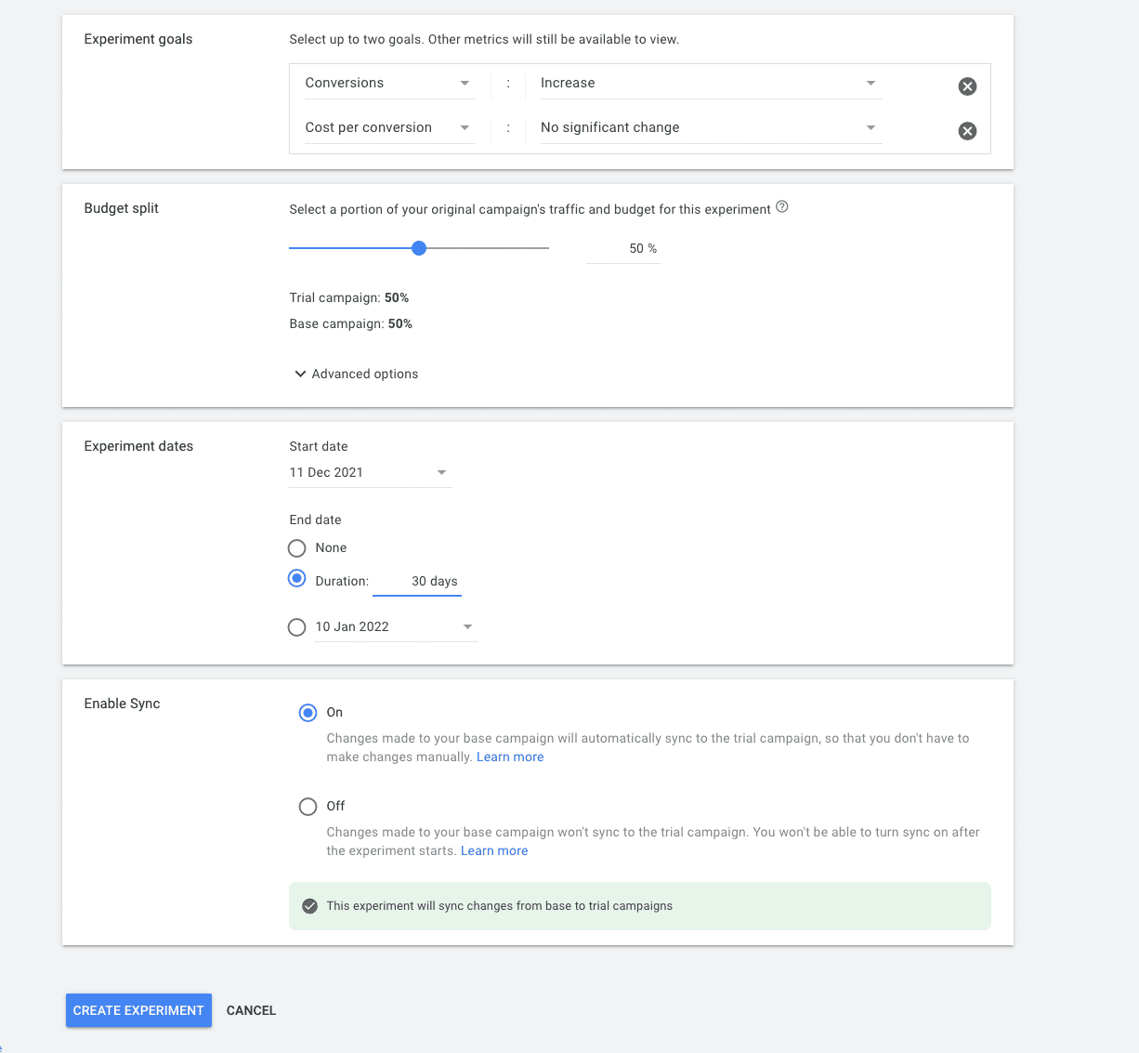
Task: Open the No significant change dropdown
Action: coord(871,128)
